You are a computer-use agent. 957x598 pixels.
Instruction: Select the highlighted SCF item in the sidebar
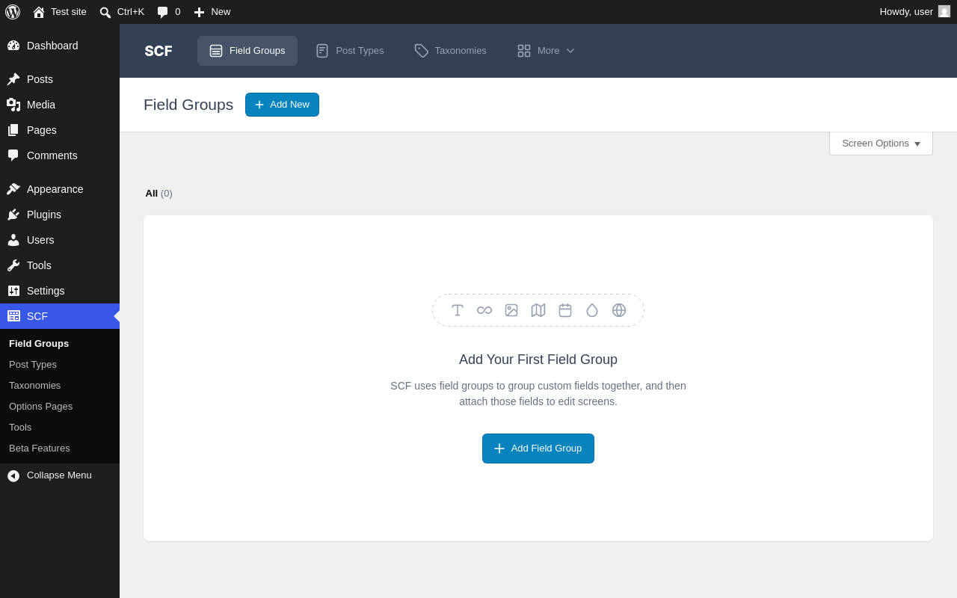60,316
